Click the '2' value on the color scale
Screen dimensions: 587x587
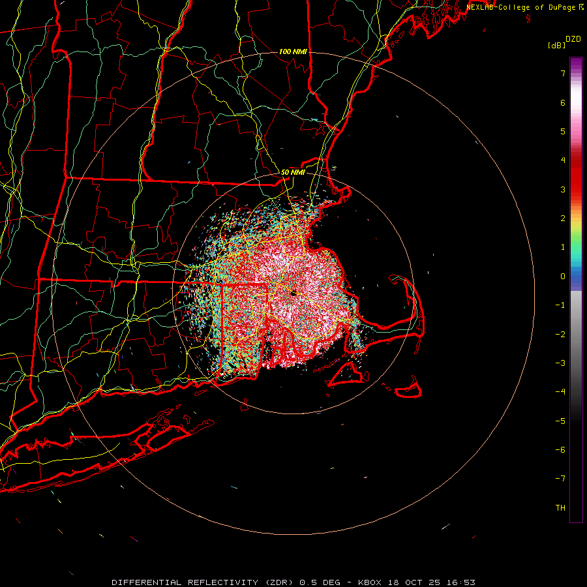(563, 218)
